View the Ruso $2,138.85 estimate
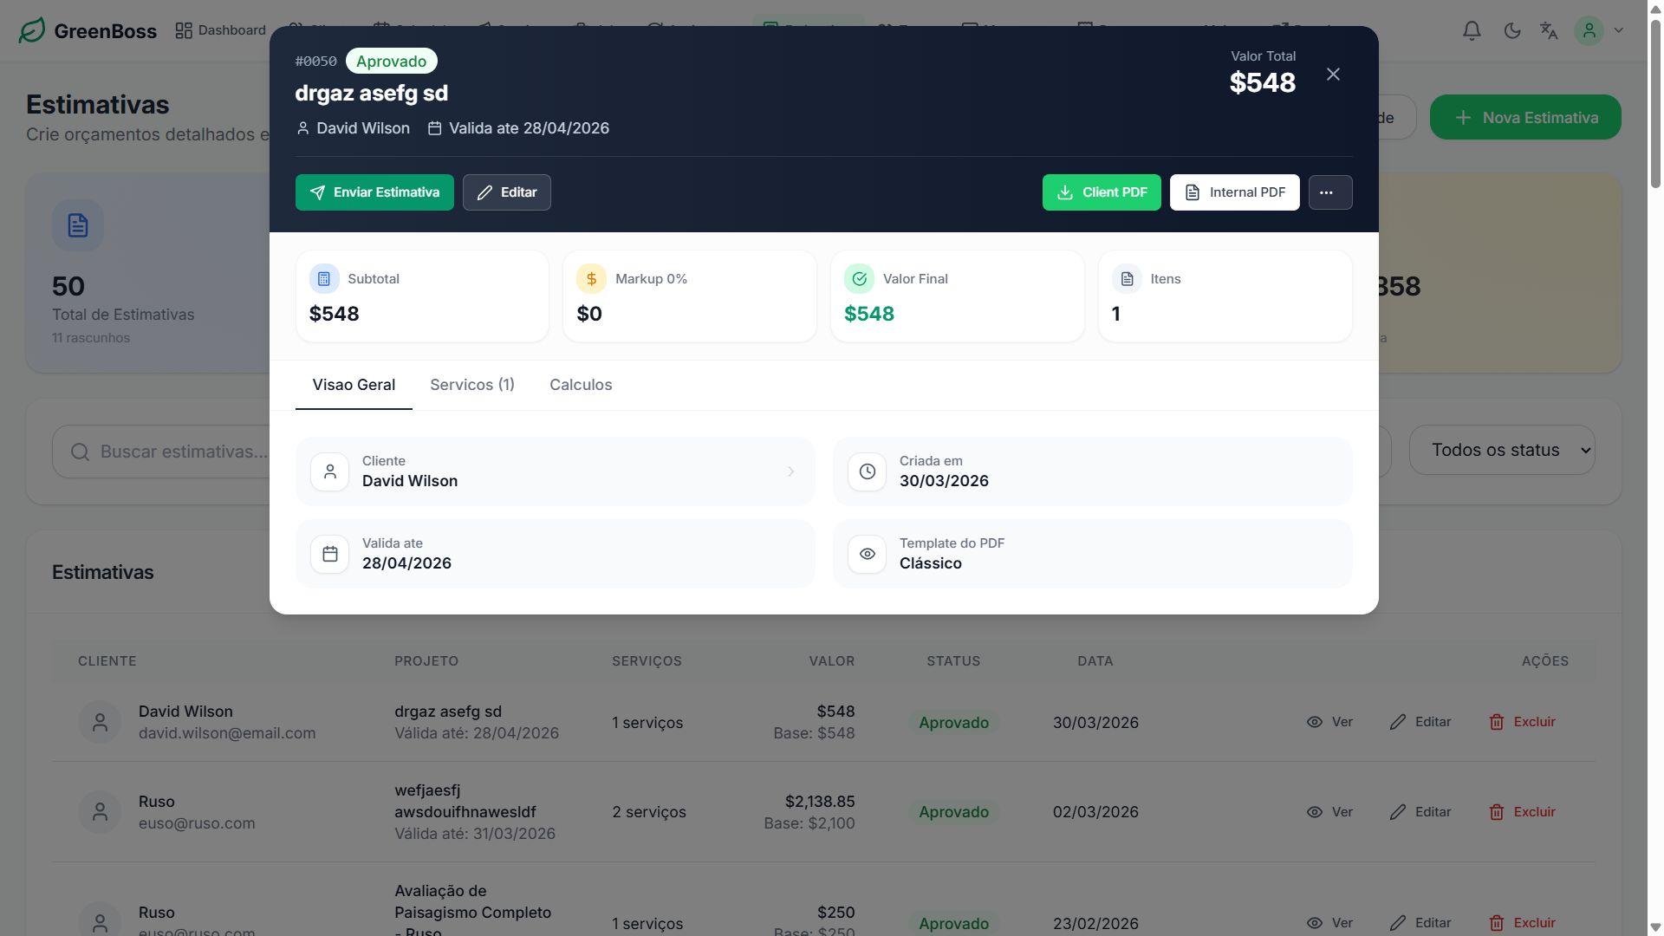This screenshot has height=936, width=1664. [1329, 812]
